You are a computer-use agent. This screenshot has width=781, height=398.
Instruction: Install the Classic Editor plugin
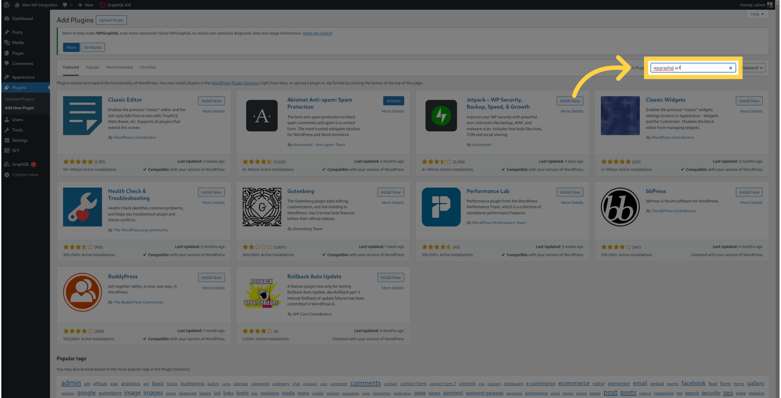(212, 101)
